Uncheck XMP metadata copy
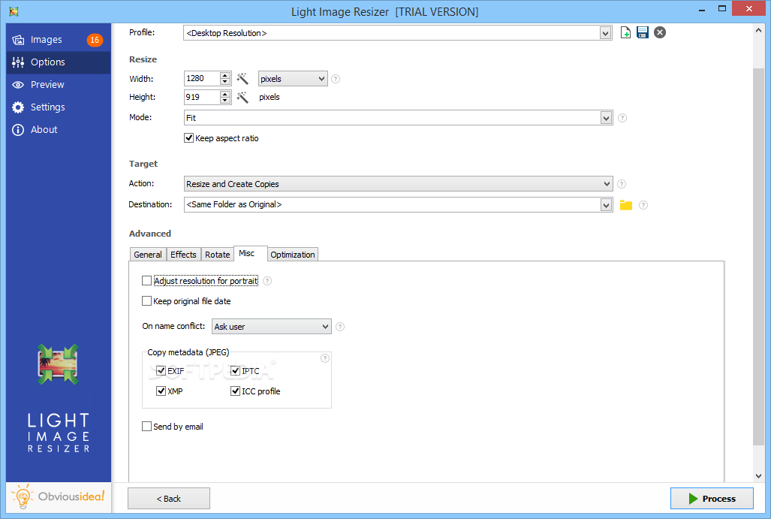This screenshot has width=771, height=519. tap(161, 391)
